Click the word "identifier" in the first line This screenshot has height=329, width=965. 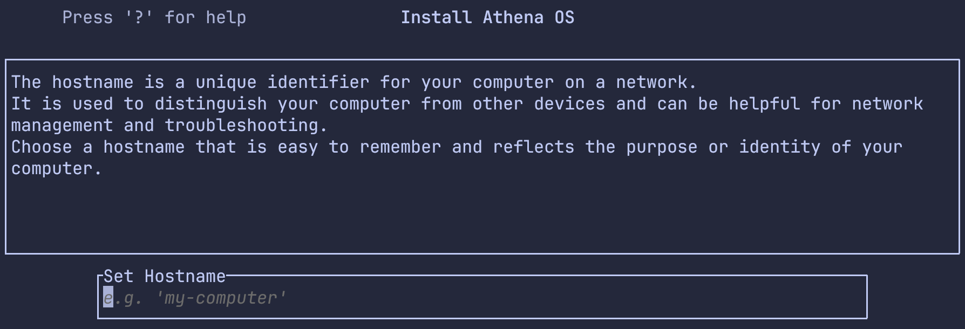coord(318,83)
